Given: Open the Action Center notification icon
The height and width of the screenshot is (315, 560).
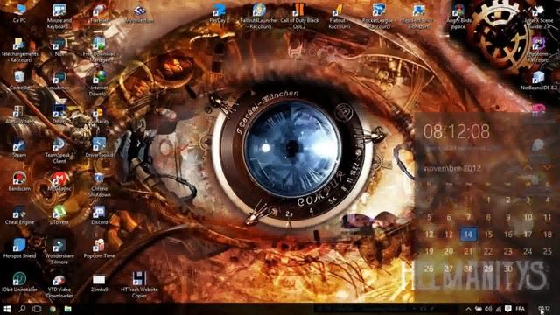Looking at the screenshot, I should tap(507, 309).
